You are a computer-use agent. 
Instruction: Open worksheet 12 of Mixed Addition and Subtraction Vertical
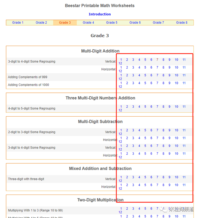pyautogui.click(x=120, y=181)
